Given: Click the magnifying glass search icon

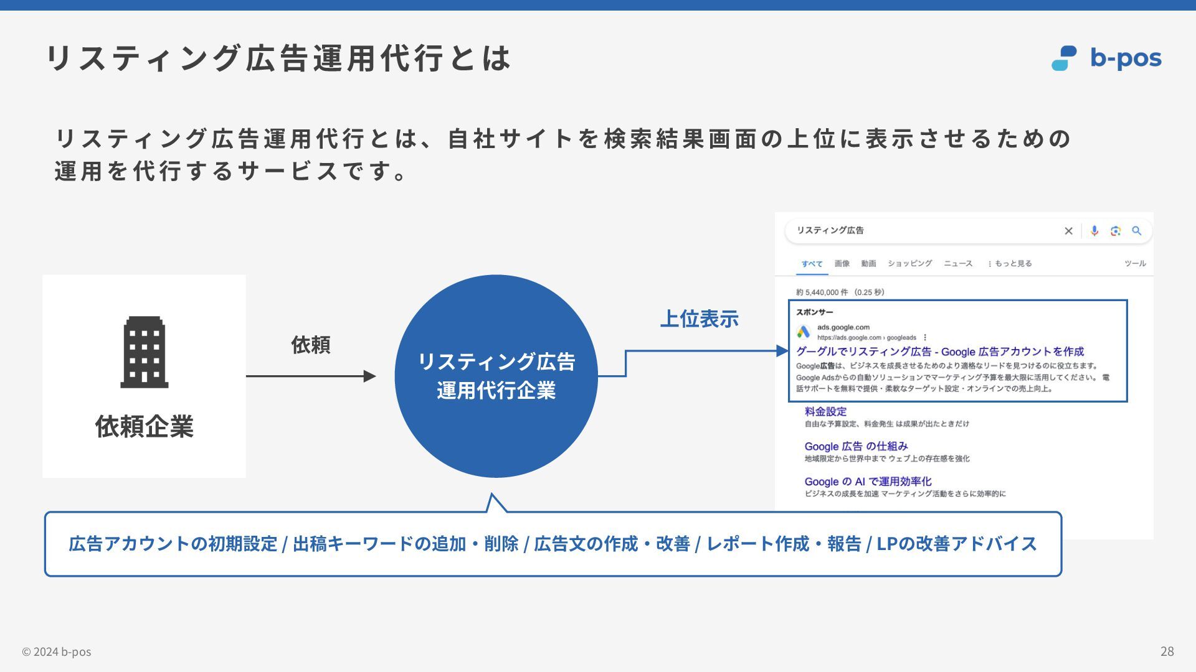Looking at the screenshot, I should [x=1137, y=231].
